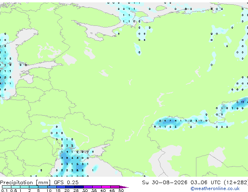Click the '10' legend scale label
The height and width of the screenshot is (192, 248).
pos(49,190)
